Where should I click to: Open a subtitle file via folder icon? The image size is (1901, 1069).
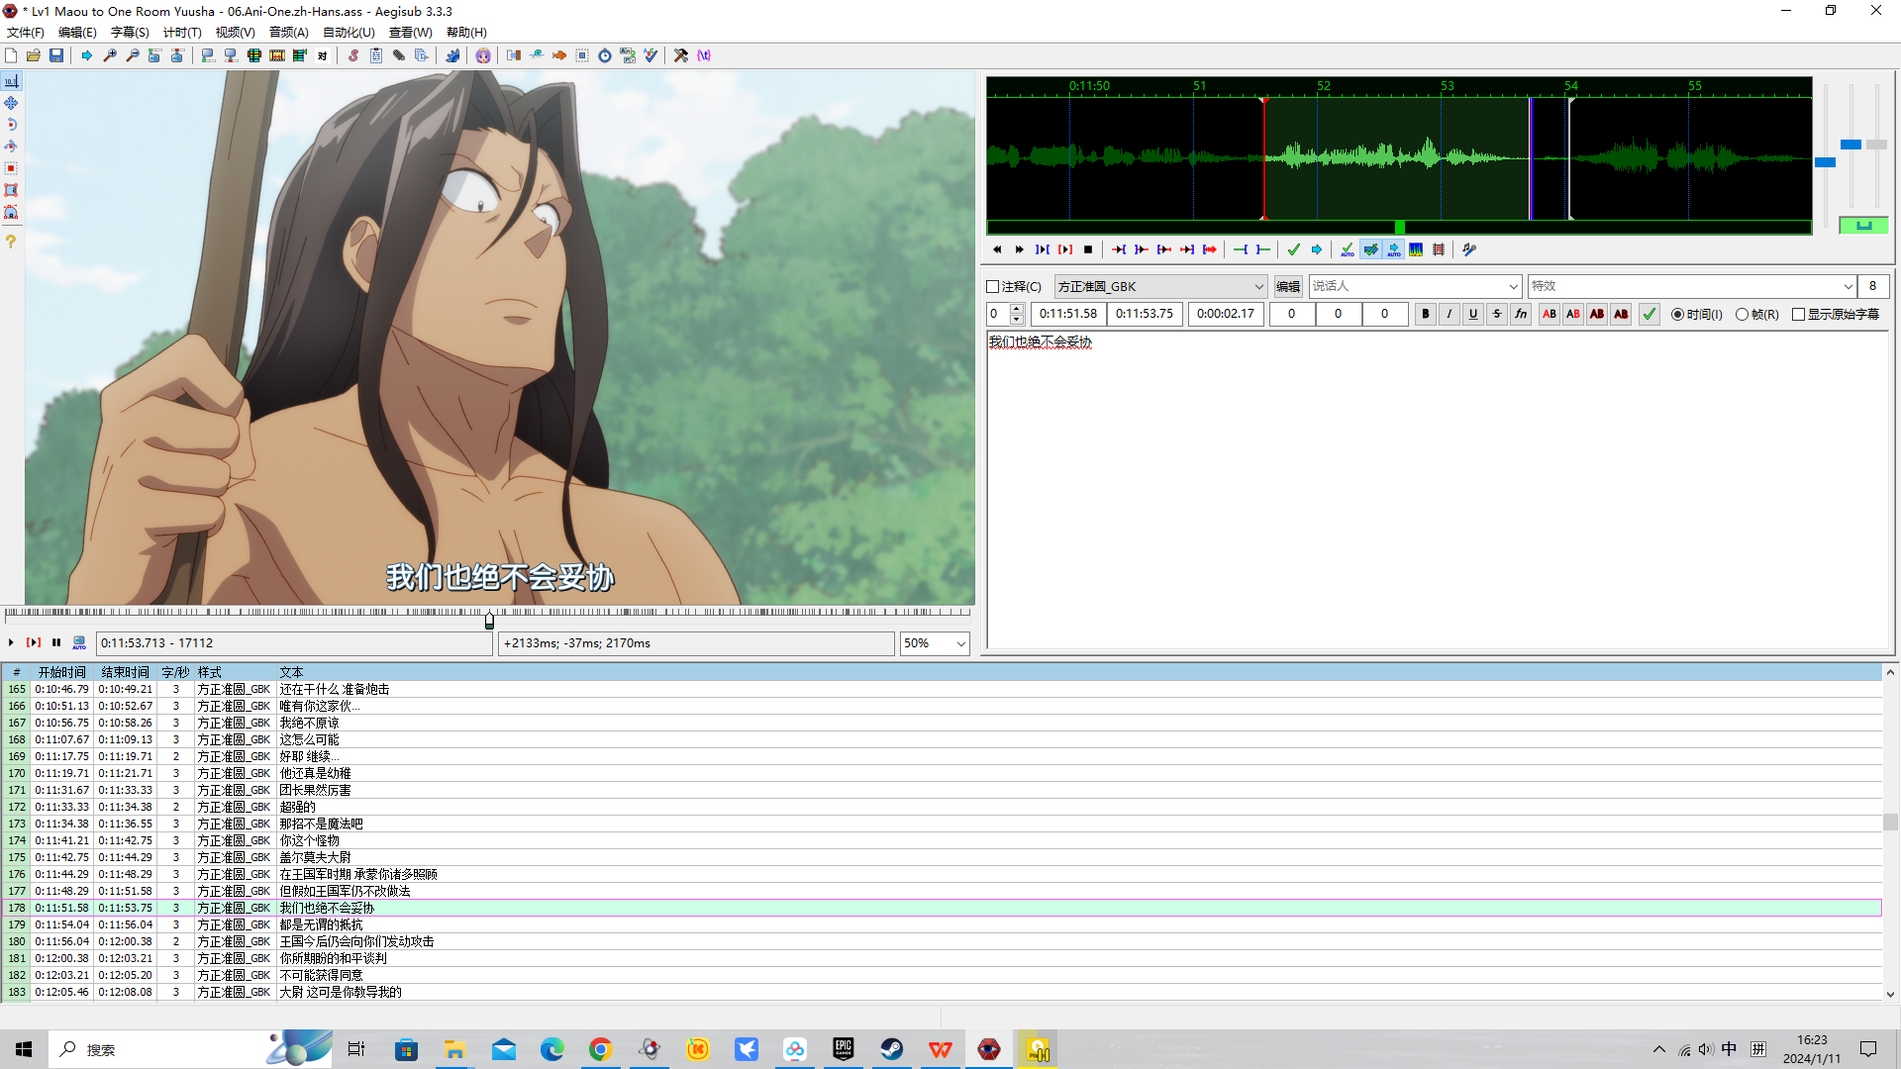(x=34, y=55)
